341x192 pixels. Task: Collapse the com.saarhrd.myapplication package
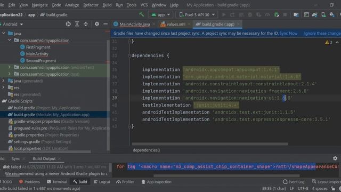[x=10, y=40]
